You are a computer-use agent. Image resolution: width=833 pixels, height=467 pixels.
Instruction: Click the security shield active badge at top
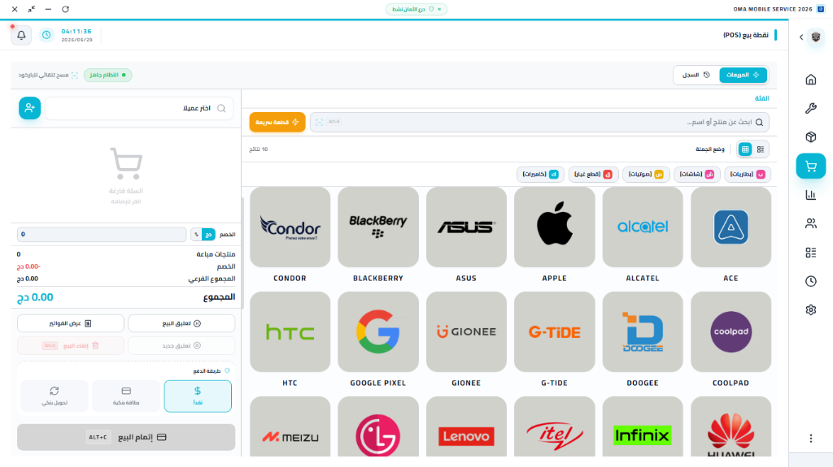click(416, 9)
